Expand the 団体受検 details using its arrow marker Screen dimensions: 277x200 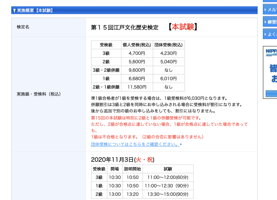[181, 144]
